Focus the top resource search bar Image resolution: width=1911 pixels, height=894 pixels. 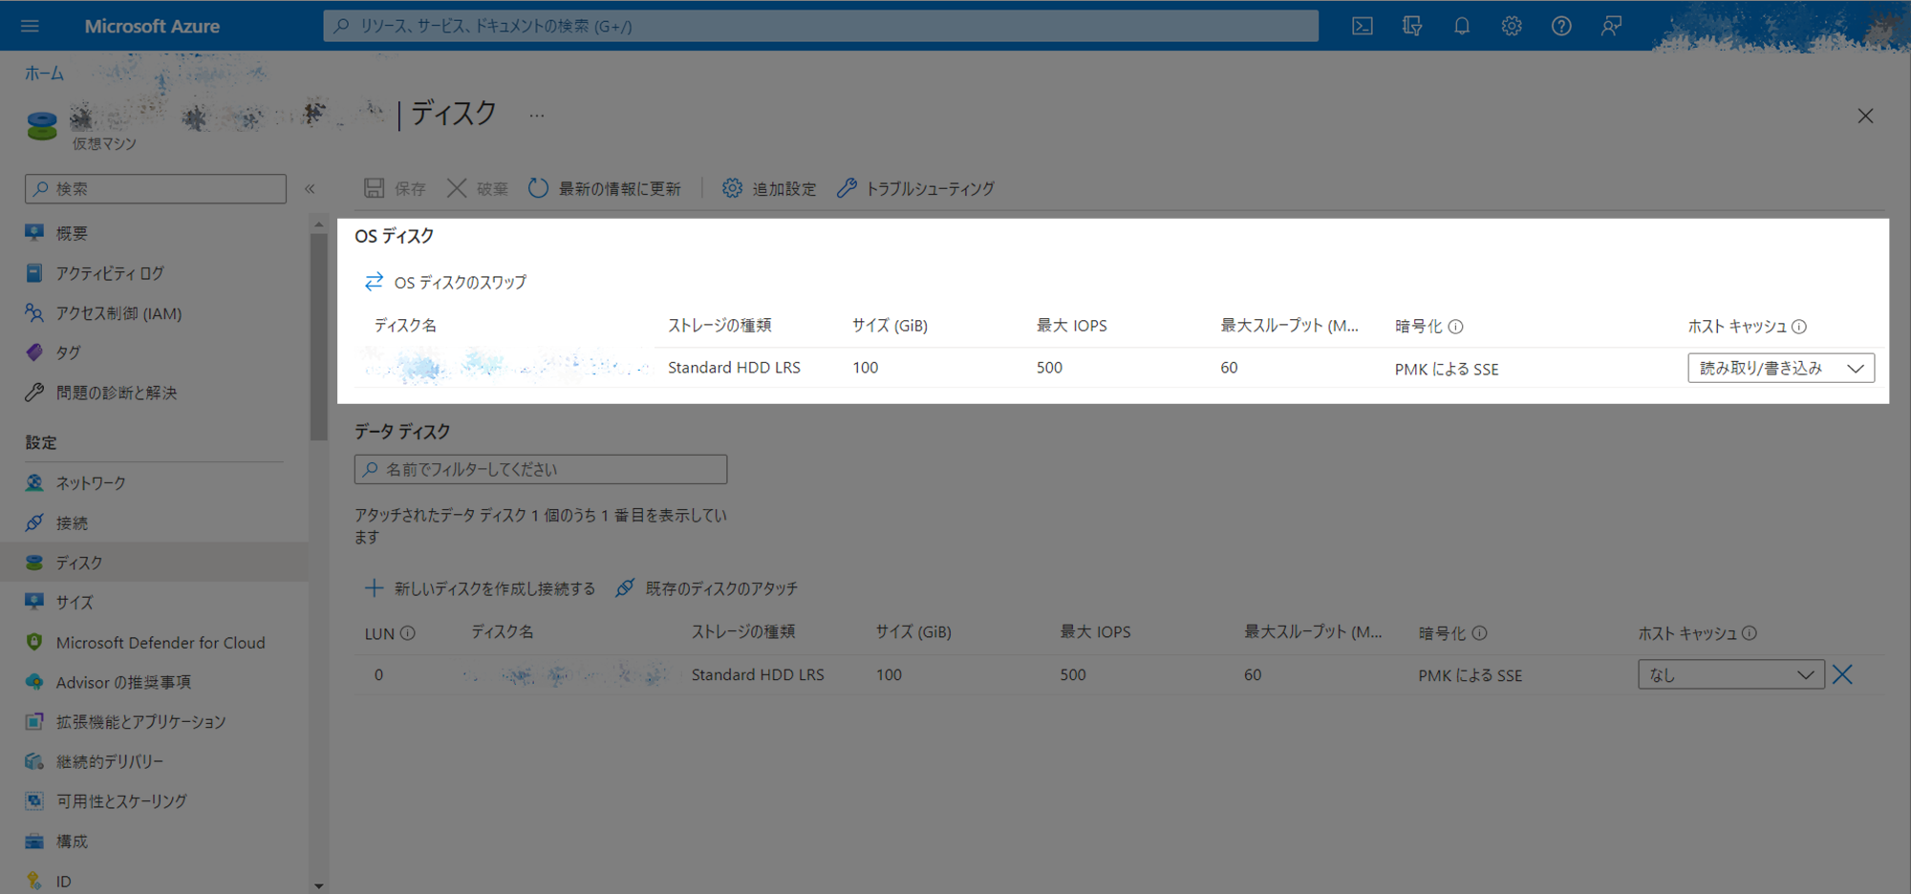(x=821, y=26)
